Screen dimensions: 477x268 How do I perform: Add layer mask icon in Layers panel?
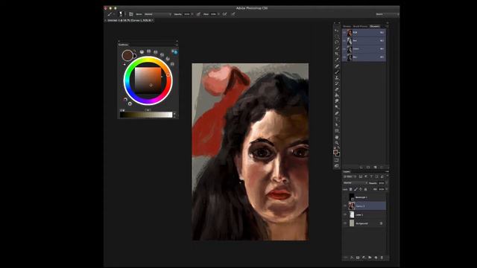pos(358,258)
